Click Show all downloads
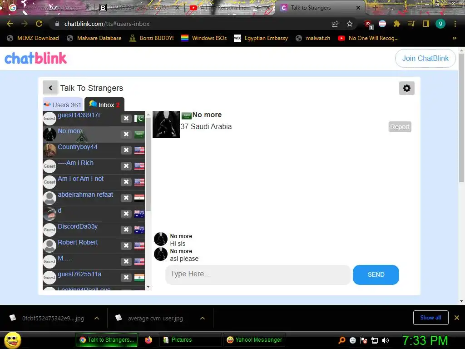 coord(430,318)
